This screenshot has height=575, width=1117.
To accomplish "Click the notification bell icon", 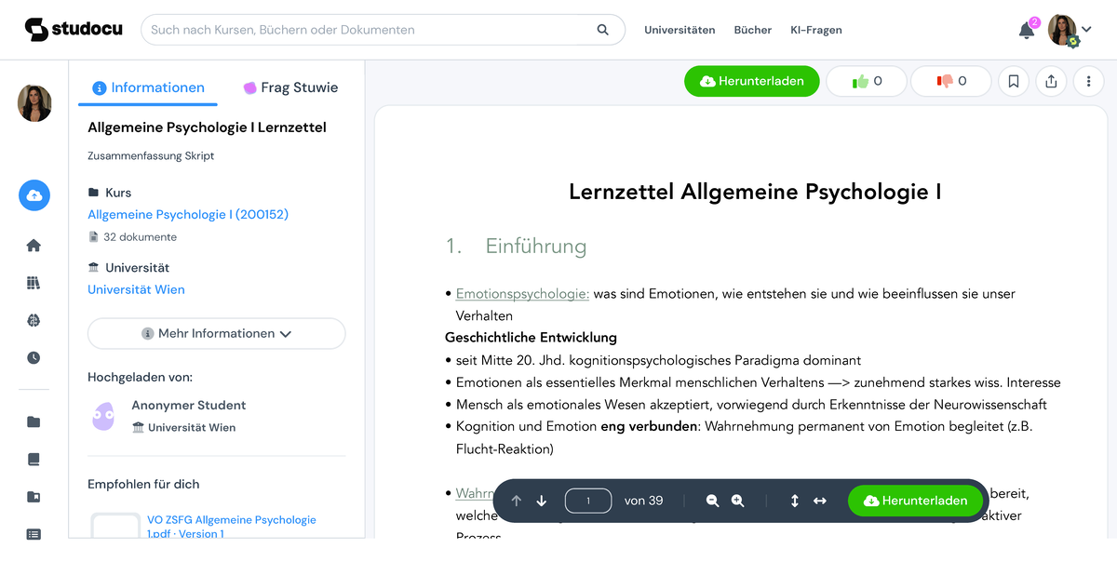I will 1025,29.
